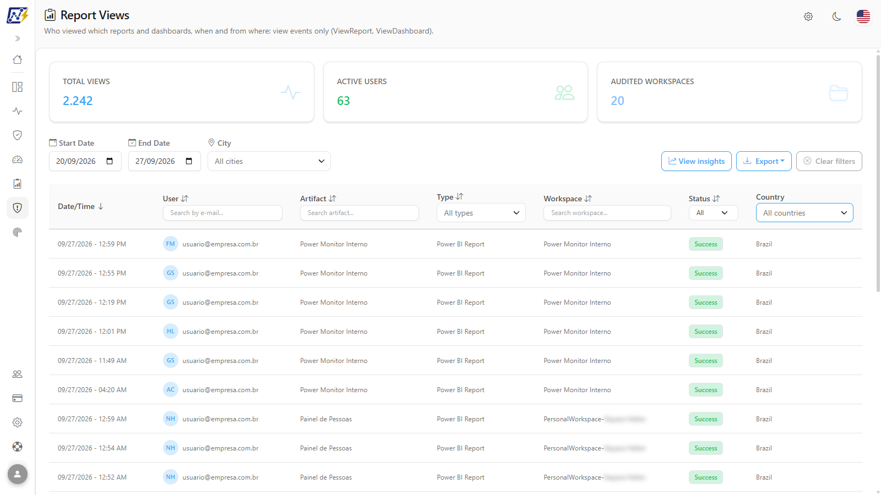This screenshot has height=495, width=881.
Task: Click the 09/27/2026 - 12:59 PM cell
Action: click(x=92, y=244)
